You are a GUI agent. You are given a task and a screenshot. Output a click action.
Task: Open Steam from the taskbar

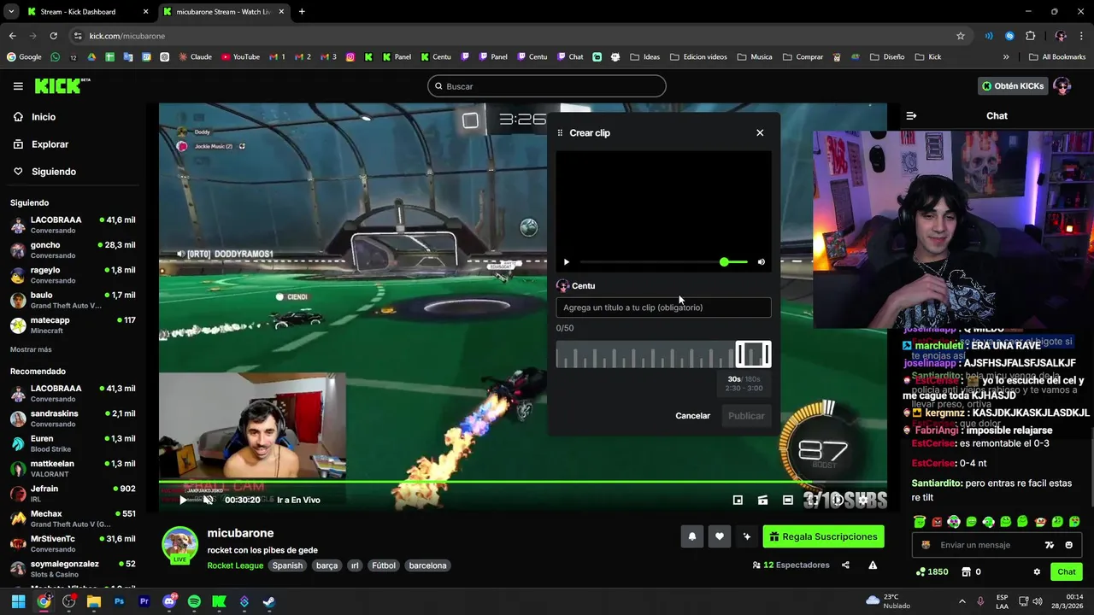coord(268,601)
